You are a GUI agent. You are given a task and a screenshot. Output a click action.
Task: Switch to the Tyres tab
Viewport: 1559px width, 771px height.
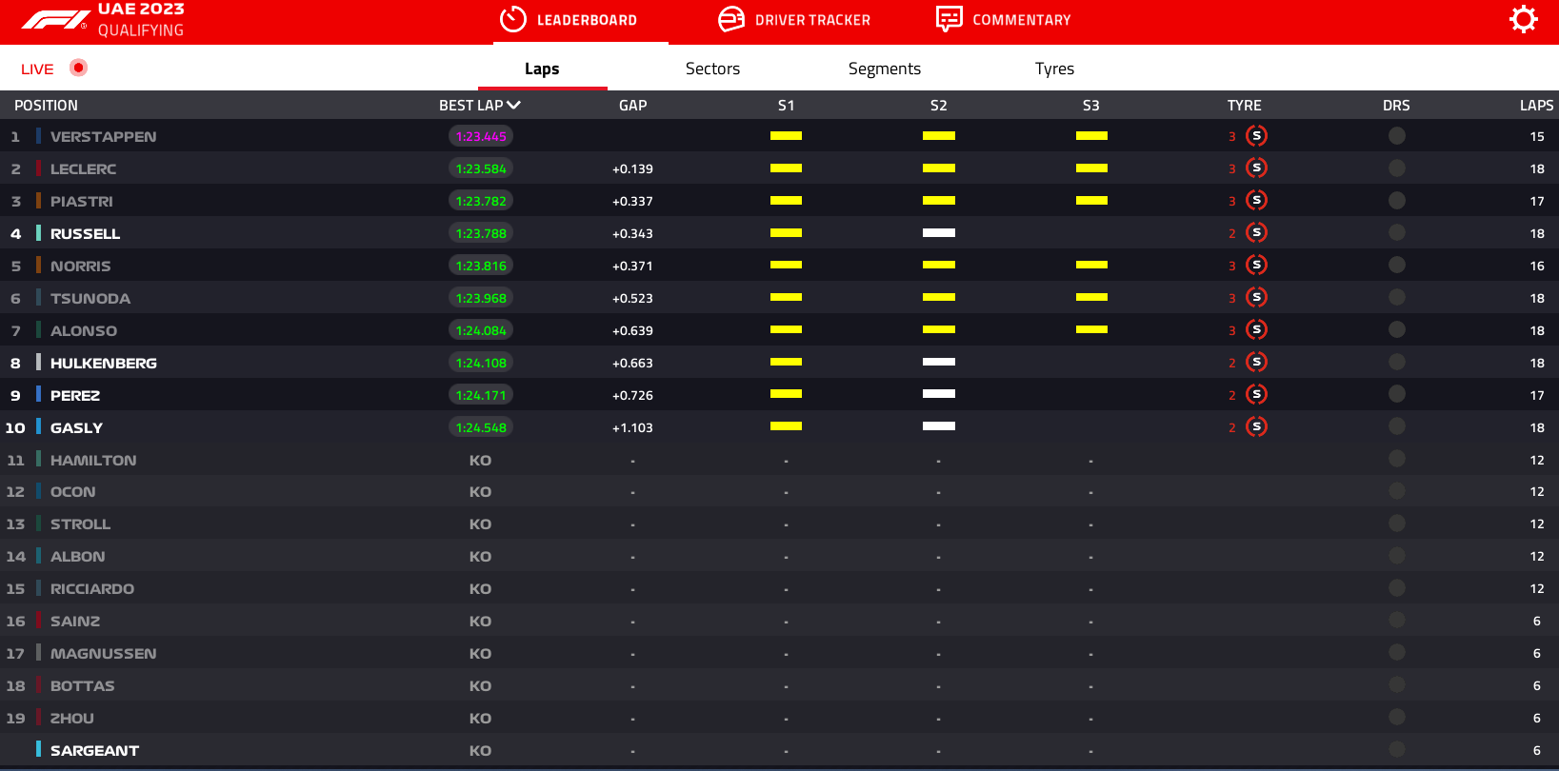[1054, 69]
